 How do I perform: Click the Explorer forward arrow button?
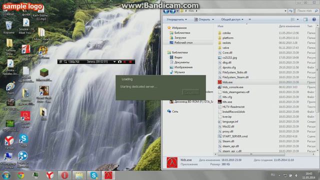[172, 11]
